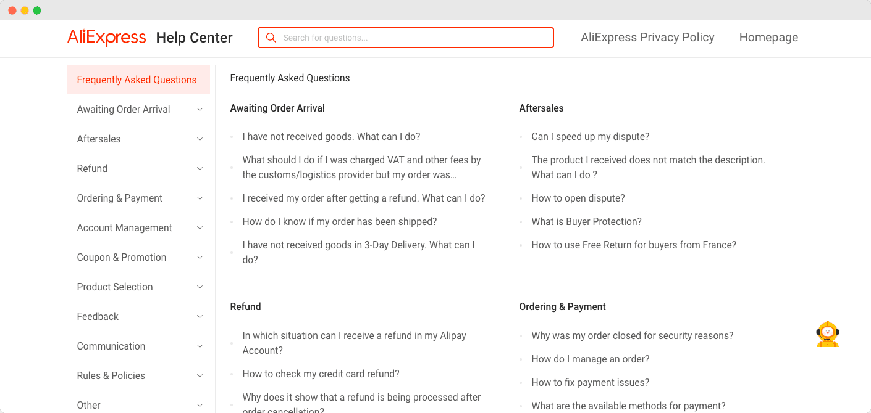The width and height of the screenshot is (871, 413).
Task: Expand the Refund sidebar section
Action: coord(200,168)
